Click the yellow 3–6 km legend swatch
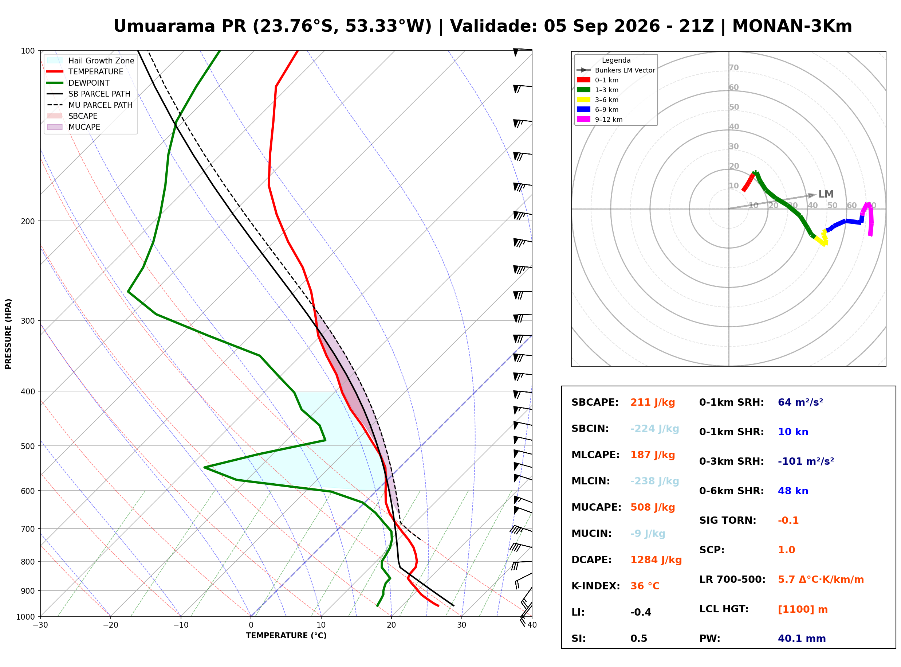901x667 pixels. click(x=583, y=100)
